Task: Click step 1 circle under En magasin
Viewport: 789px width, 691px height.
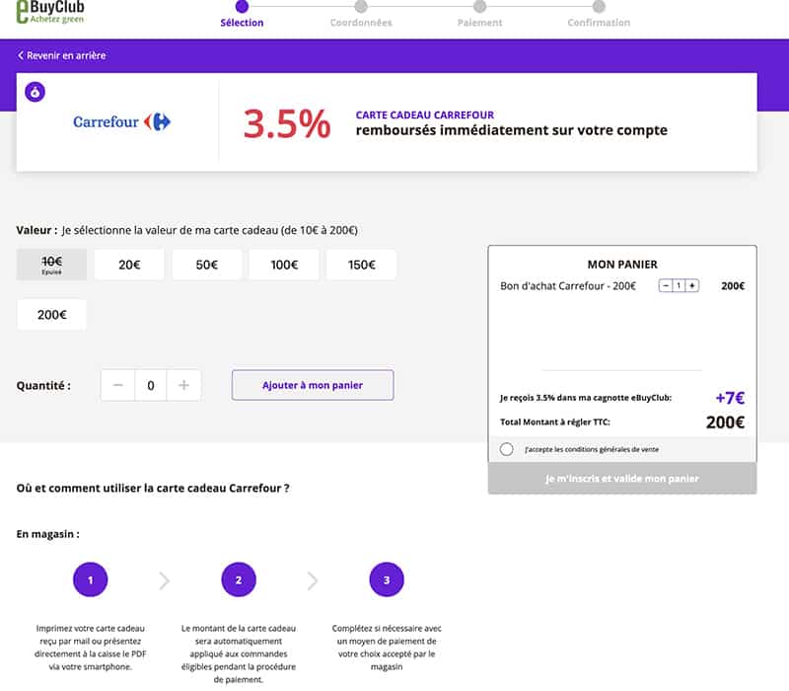Action: (91, 579)
